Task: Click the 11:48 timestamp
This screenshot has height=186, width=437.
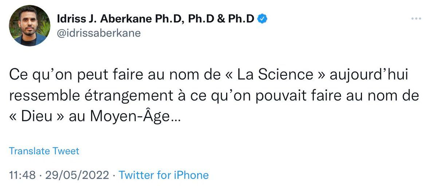Action: [22, 175]
